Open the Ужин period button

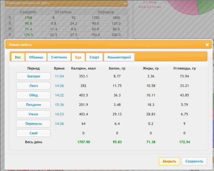click(33, 114)
